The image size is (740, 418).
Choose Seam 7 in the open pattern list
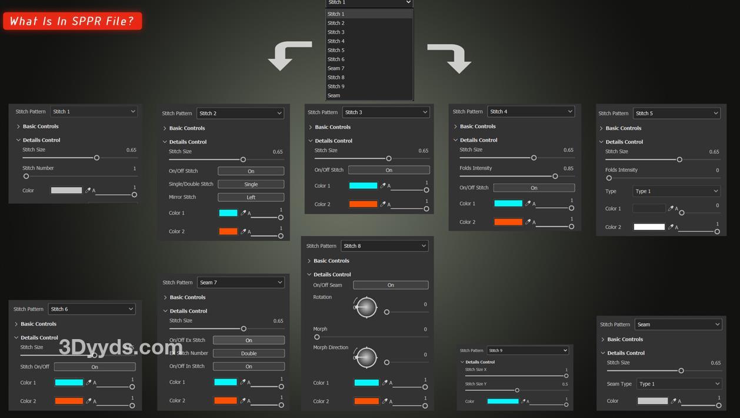336,68
